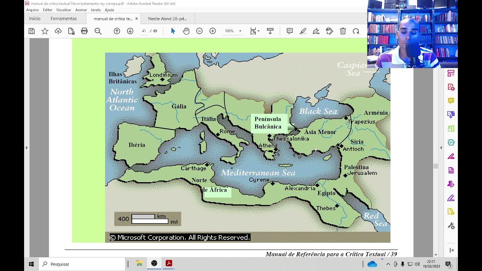Switch to the Nestle Aland 28 tab
Viewport: 482px width, 271px height.
click(167, 18)
